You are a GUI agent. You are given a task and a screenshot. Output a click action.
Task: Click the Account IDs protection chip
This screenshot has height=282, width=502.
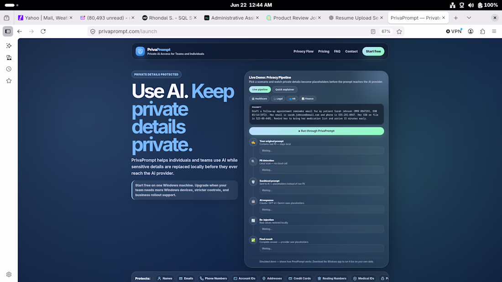pos(245,278)
